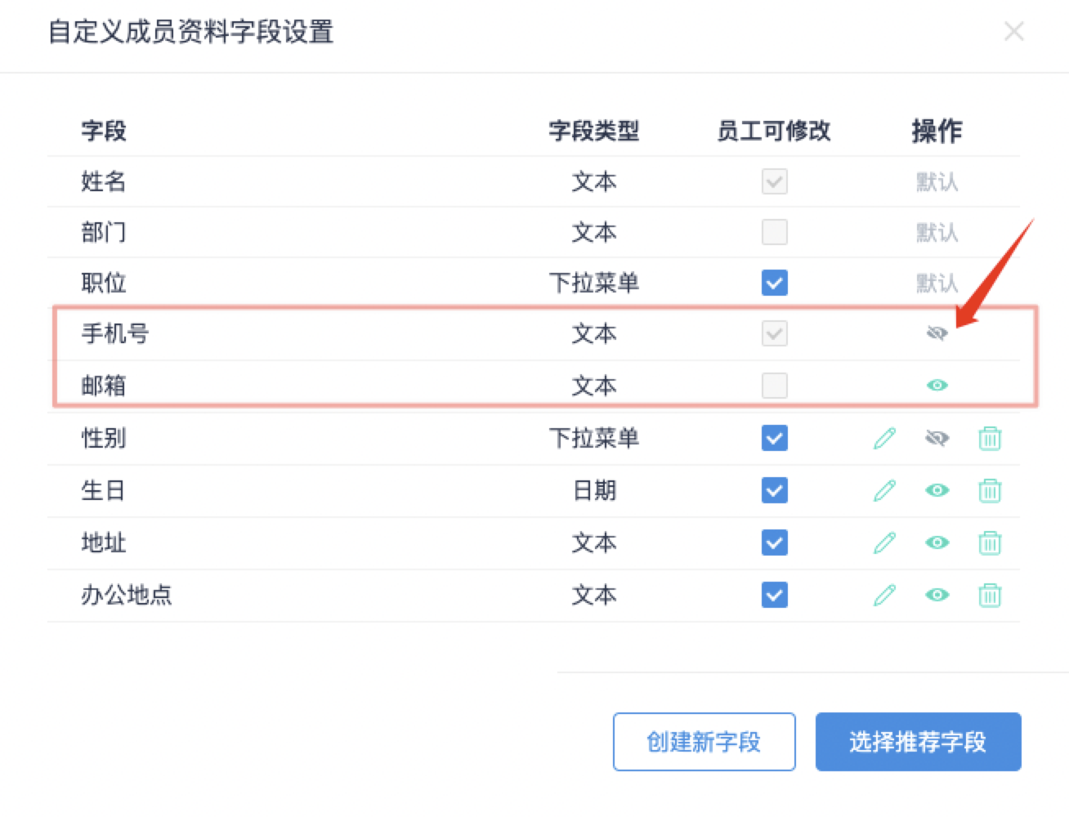Delete the 办公地点 field with trash icon
The image size is (1069, 817).
click(x=989, y=596)
